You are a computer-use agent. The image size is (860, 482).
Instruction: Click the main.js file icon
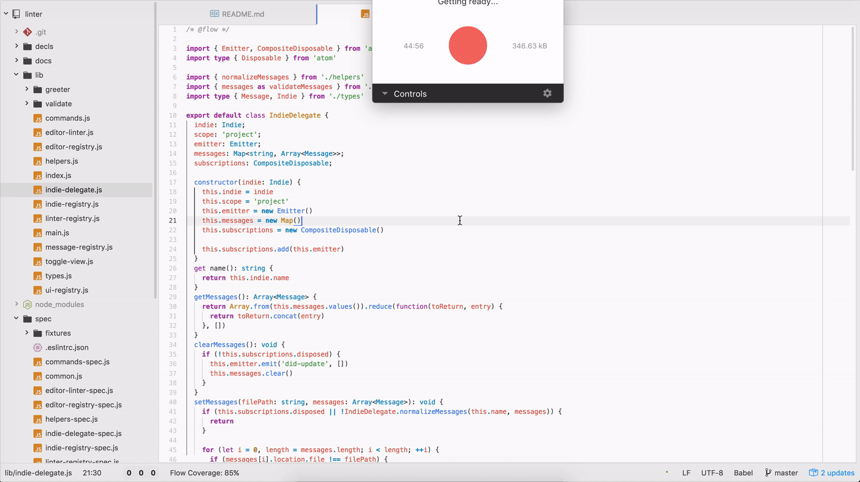point(38,233)
